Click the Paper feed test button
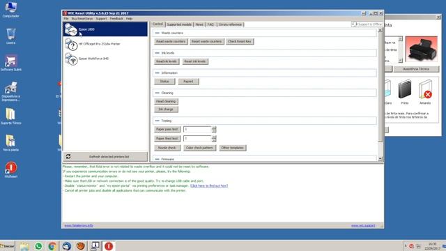The image size is (446, 251). 167,138
